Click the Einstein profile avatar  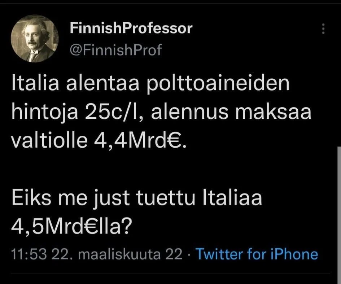point(35,39)
